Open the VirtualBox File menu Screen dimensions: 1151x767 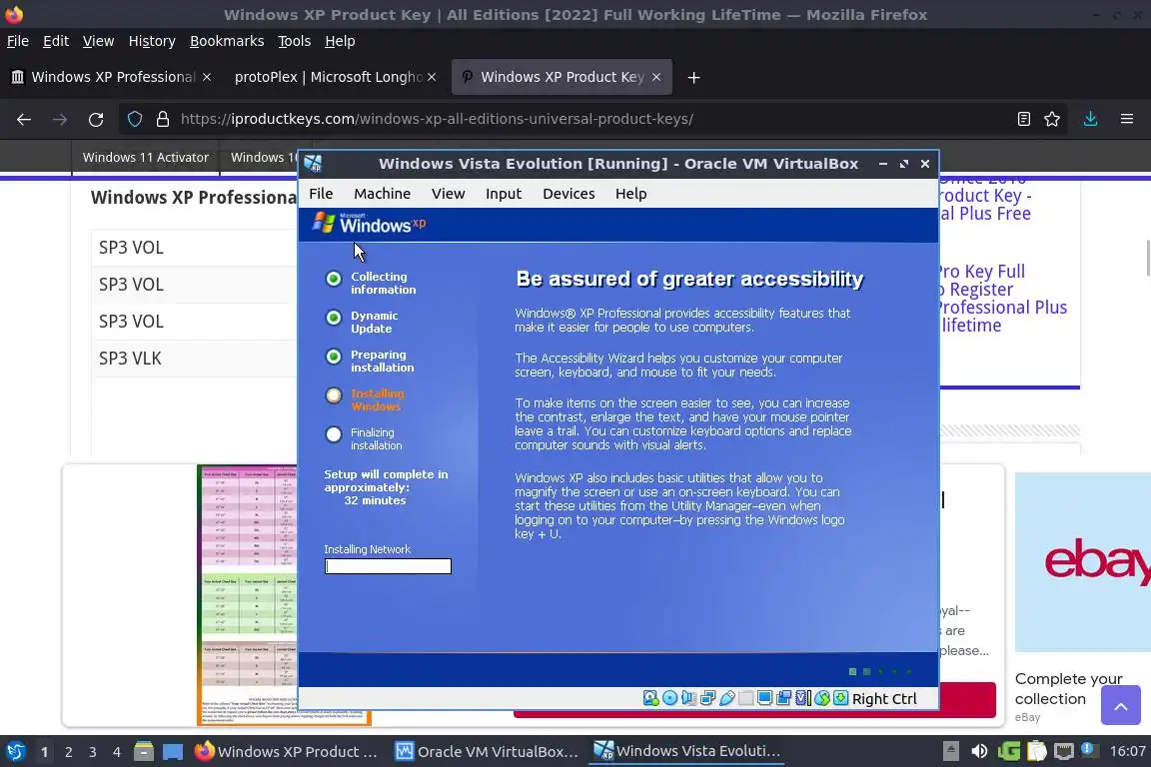pos(321,194)
